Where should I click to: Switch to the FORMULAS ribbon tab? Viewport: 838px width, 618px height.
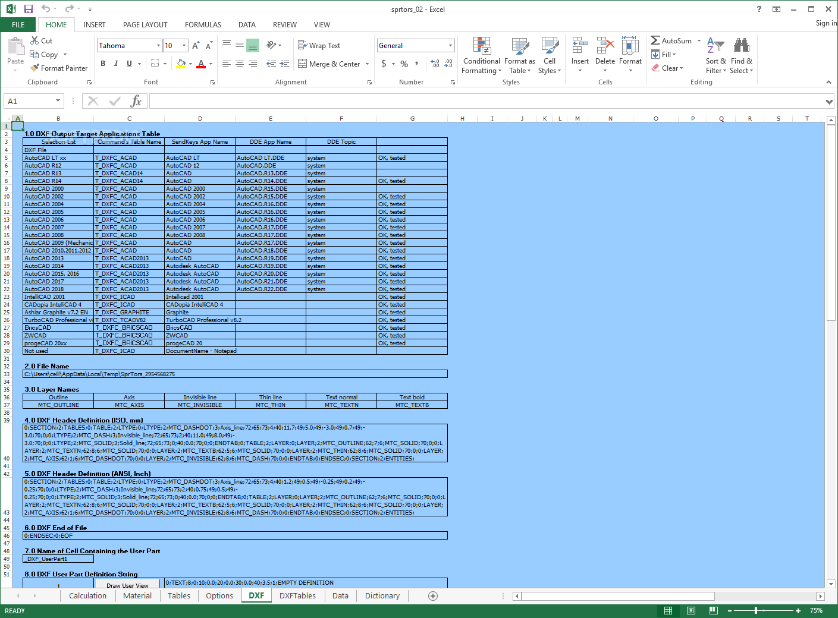tap(203, 24)
